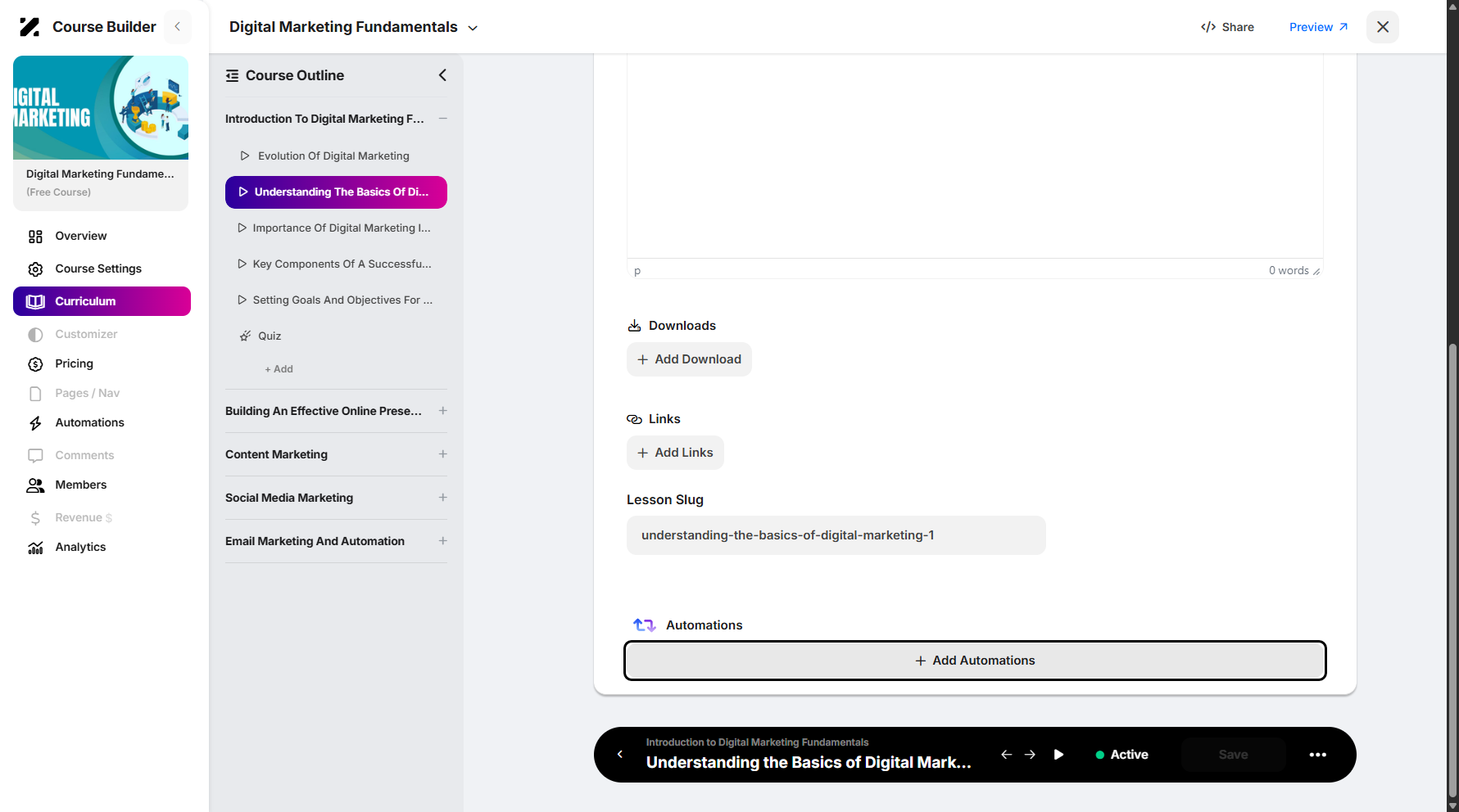The image size is (1459, 812).
Task: Close the course builder with X
Action: [1383, 27]
